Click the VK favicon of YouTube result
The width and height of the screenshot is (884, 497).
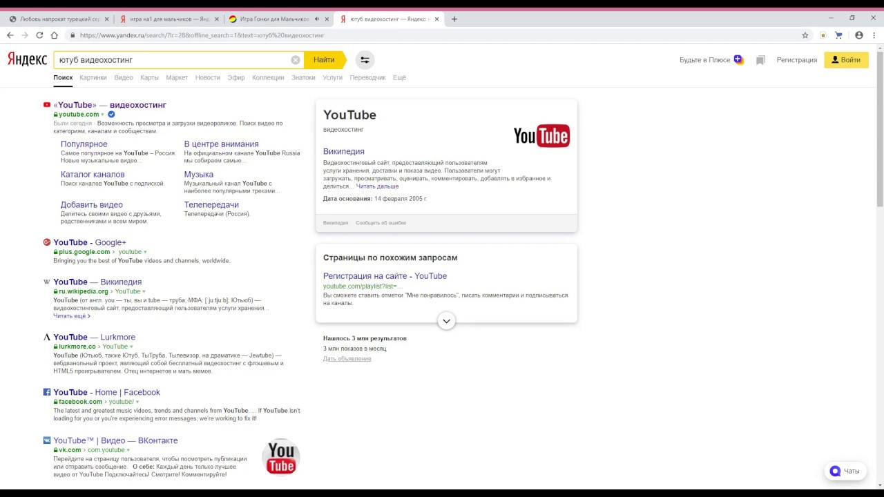pos(47,440)
